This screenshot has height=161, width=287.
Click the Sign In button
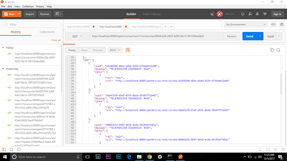click(x=277, y=14)
